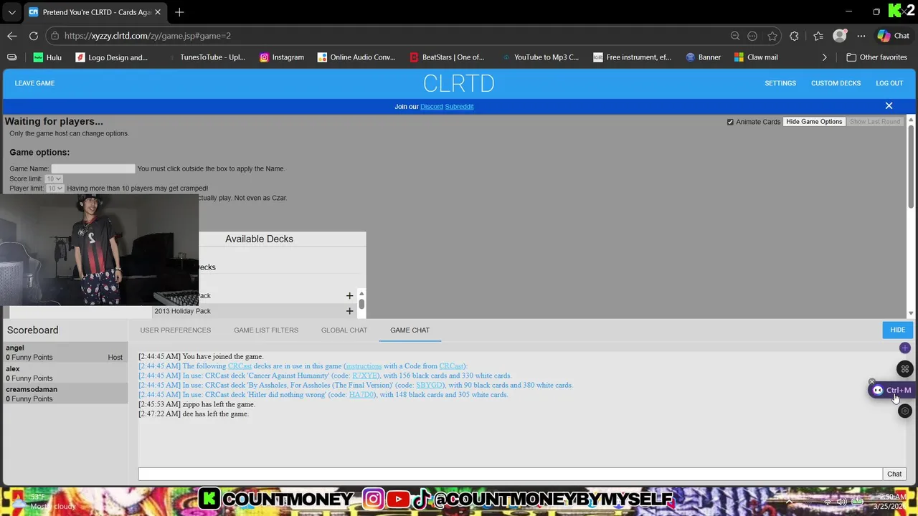918x516 pixels.
Task: Expand the bookmarks overflow chevron
Action: [824, 57]
